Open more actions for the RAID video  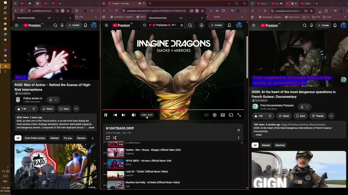pos(76,109)
